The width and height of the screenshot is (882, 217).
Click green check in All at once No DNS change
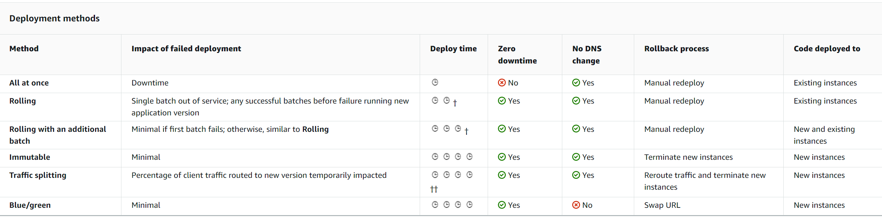(x=576, y=83)
